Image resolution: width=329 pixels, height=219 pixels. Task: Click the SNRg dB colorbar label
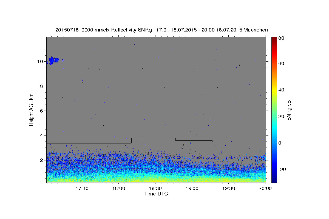point(288,110)
